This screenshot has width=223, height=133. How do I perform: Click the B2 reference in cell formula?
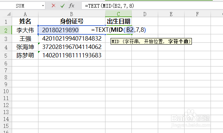coord(130,30)
